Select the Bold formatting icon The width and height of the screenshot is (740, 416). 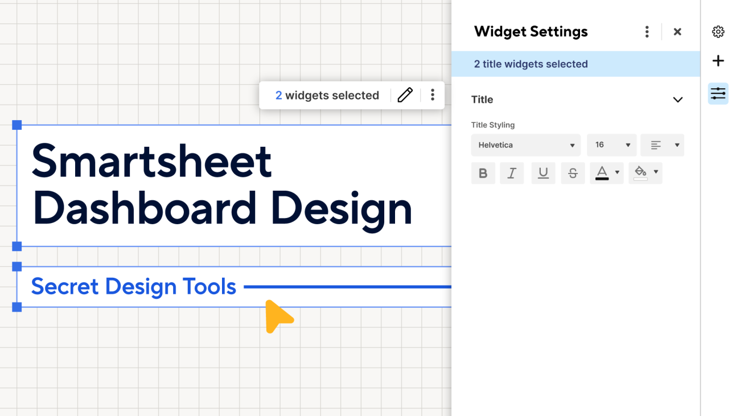483,173
